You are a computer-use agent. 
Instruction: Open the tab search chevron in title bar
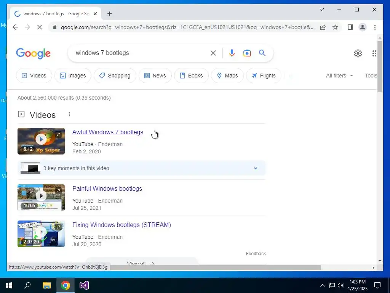click(x=321, y=10)
